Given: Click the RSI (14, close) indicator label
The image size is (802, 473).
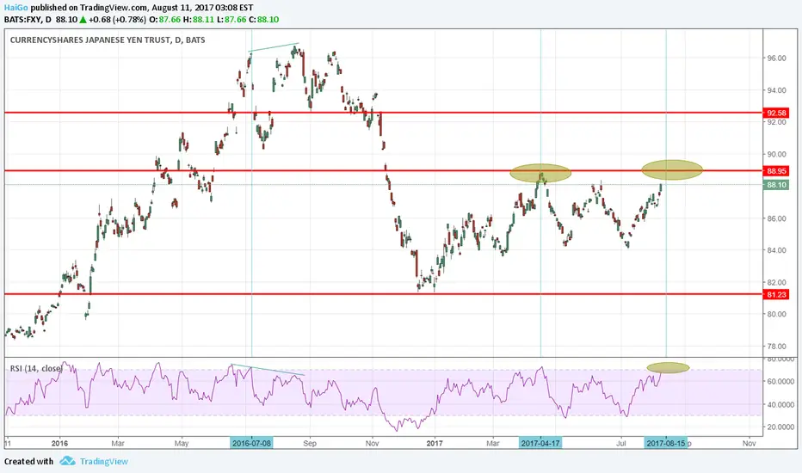Looking at the screenshot, I should point(36,368).
